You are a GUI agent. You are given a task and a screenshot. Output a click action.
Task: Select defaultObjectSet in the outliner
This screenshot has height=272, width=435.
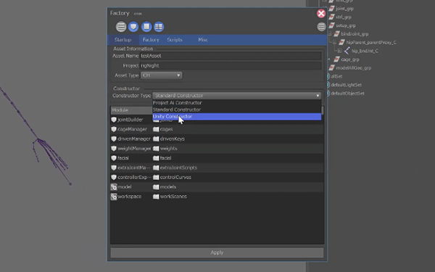tap(347, 94)
